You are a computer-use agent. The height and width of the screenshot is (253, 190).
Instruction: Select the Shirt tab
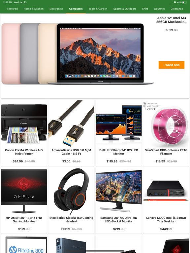pos(145,9)
